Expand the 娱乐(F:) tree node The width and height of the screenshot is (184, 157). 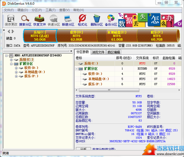(x=16, y=76)
